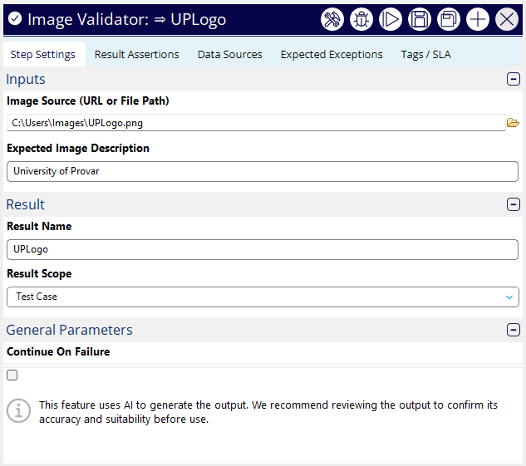526x466 pixels.
Task: Collapse the General Parameters section
Action: click(x=514, y=330)
